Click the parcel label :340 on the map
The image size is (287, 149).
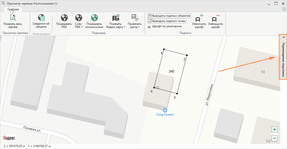point(171,71)
